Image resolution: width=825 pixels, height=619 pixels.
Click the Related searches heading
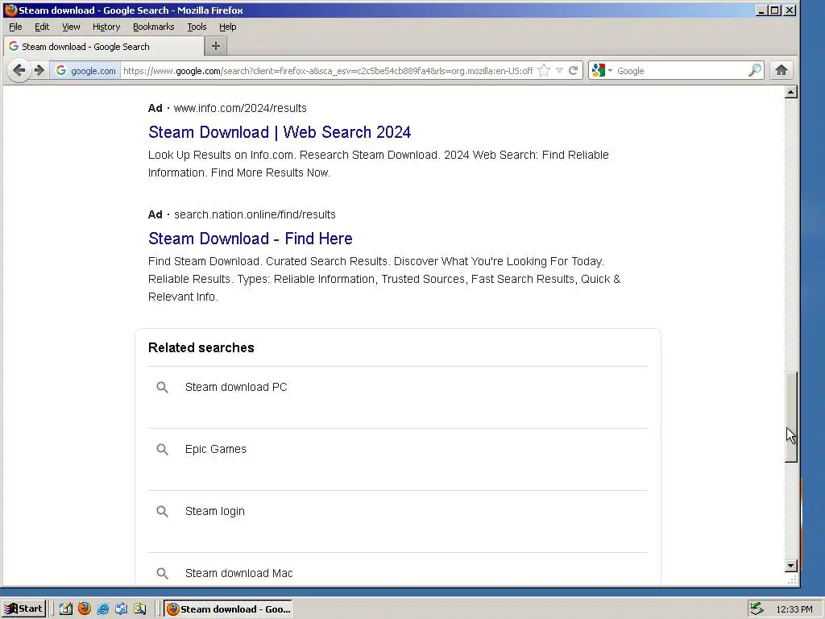pos(201,347)
